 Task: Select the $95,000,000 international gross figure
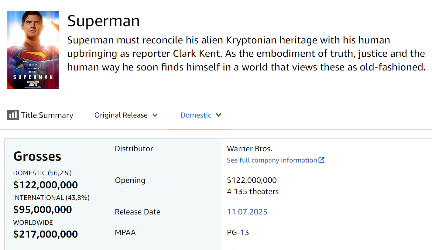click(43, 210)
